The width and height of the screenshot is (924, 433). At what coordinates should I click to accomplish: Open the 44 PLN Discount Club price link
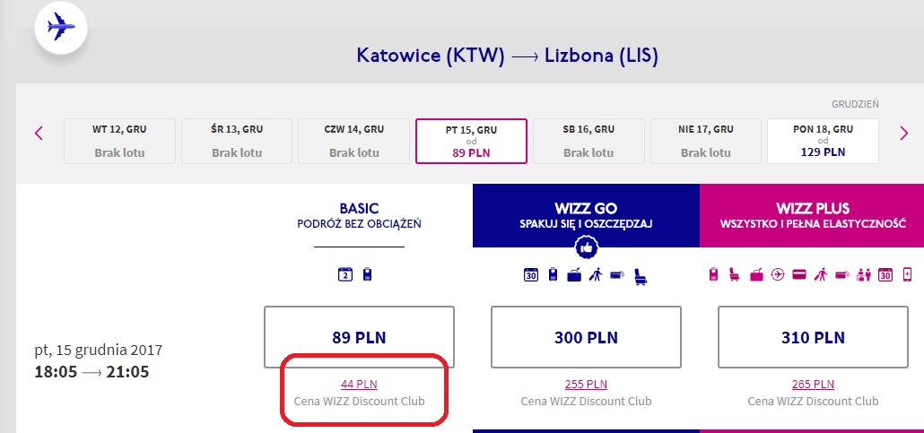[359, 384]
